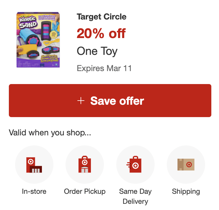Click the gray circle behind Shipping icon
This screenshot has height=210, width=219.
pos(186,165)
